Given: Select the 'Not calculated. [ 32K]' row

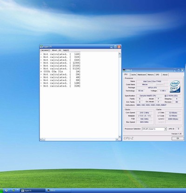Looking at the screenshot, I should click(60, 57).
